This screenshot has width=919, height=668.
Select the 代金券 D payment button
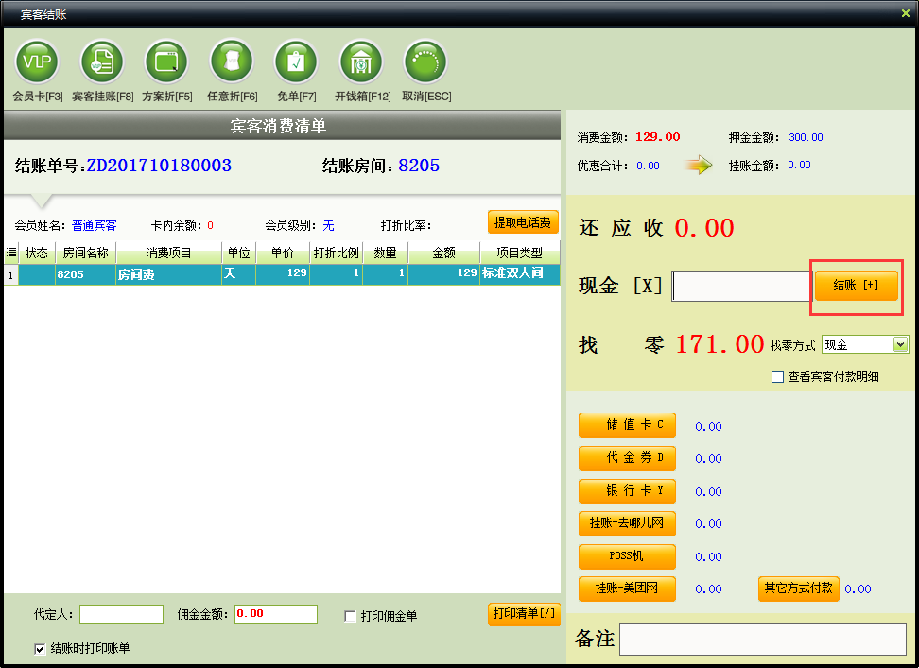click(x=627, y=458)
